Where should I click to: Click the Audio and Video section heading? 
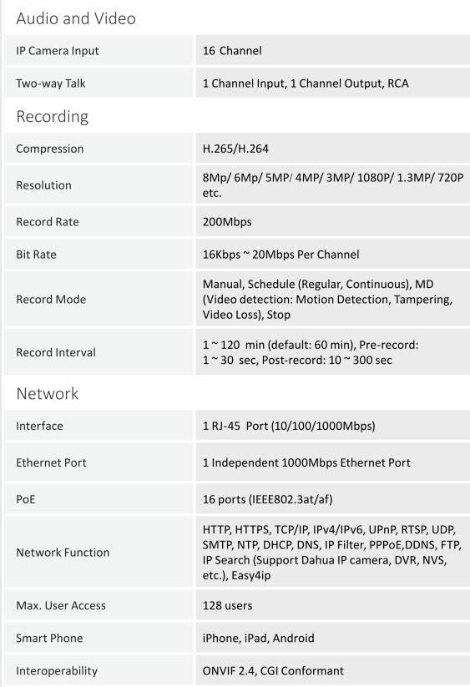[x=76, y=18]
